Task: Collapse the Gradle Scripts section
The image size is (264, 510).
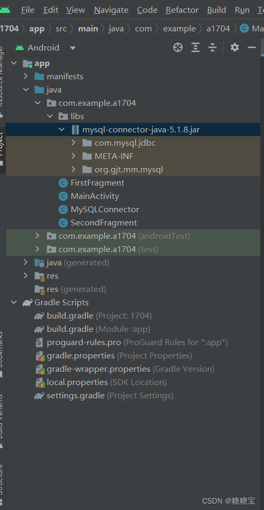Action: [14, 303]
